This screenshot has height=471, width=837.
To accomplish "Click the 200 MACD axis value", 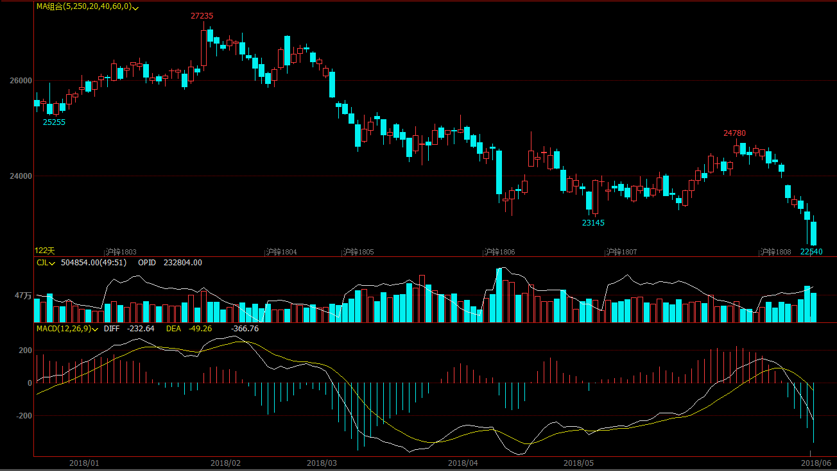I will pyautogui.click(x=25, y=351).
